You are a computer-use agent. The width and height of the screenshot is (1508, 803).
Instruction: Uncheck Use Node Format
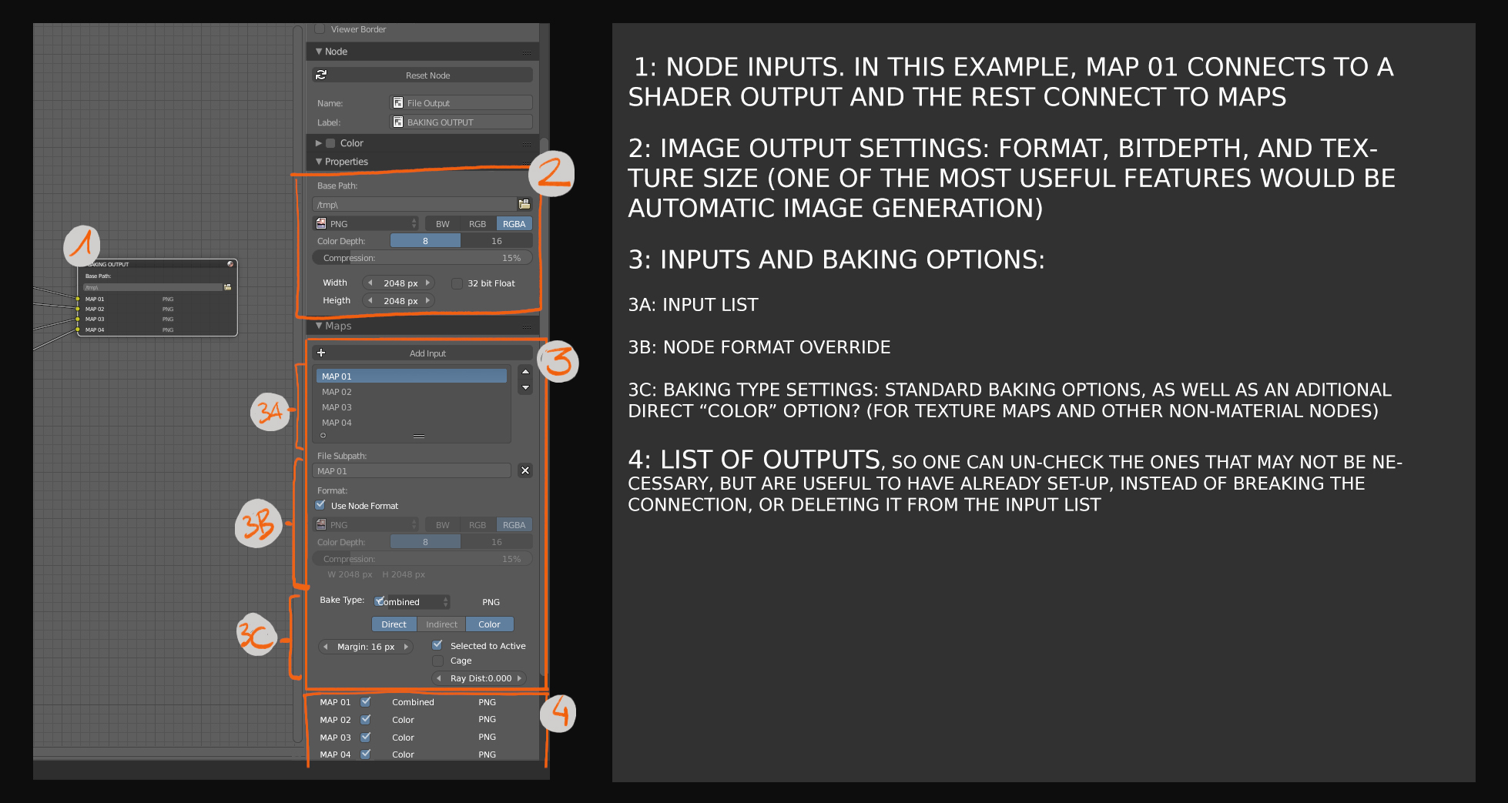click(320, 505)
